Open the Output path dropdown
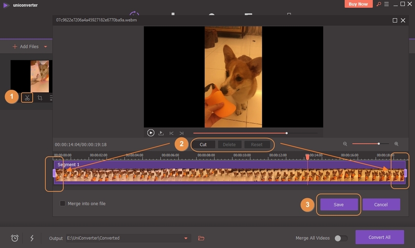Image resolution: width=415 pixels, height=248 pixels. tap(186, 238)
